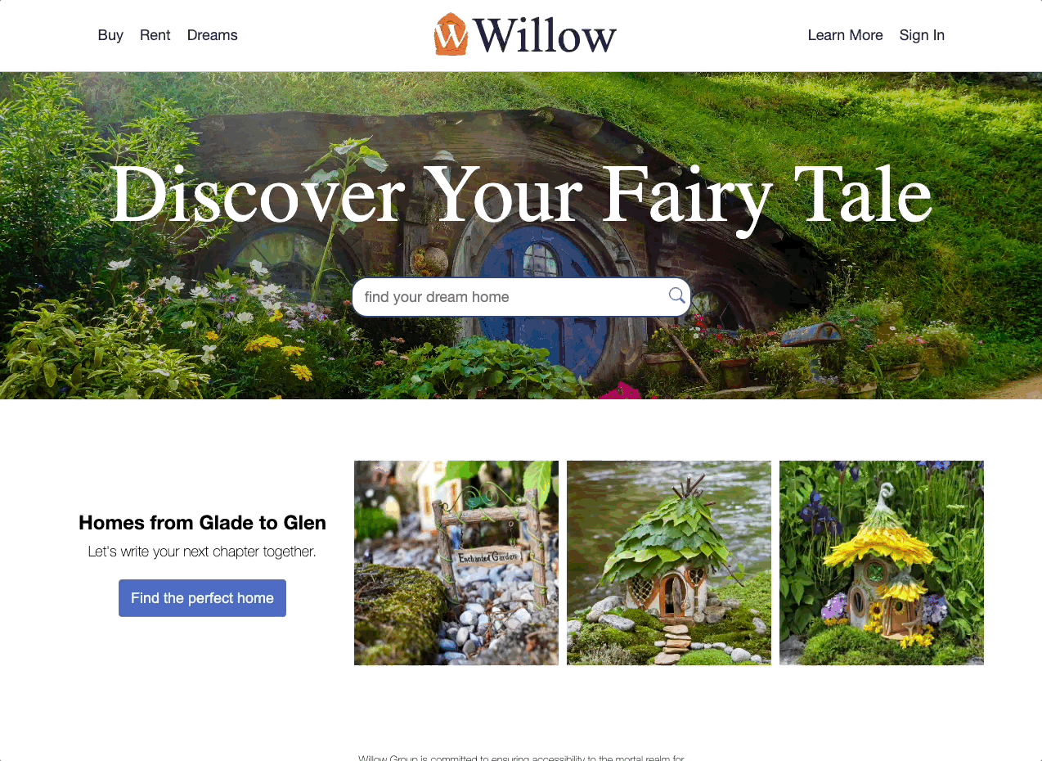The height and width of the screenshot is (761, 1042).
Task: Click the magnifying glass search icon
Action: (x=676, y=295)
